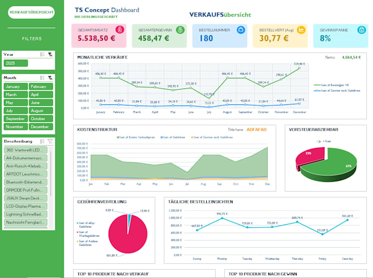Viewport: 373px width, 278px height.
Task: Filter by May
Action: [x=16, y=103]
